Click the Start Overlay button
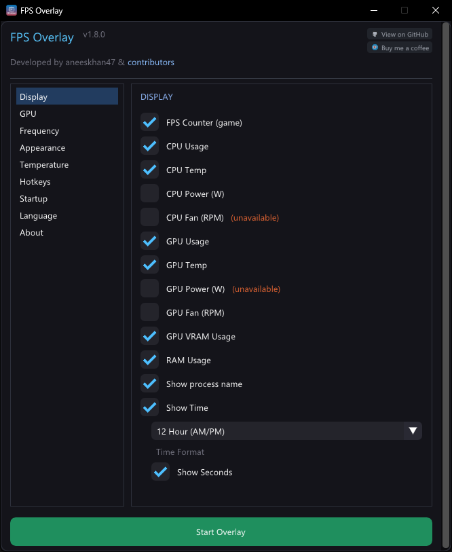 click(x=221, y=532)
